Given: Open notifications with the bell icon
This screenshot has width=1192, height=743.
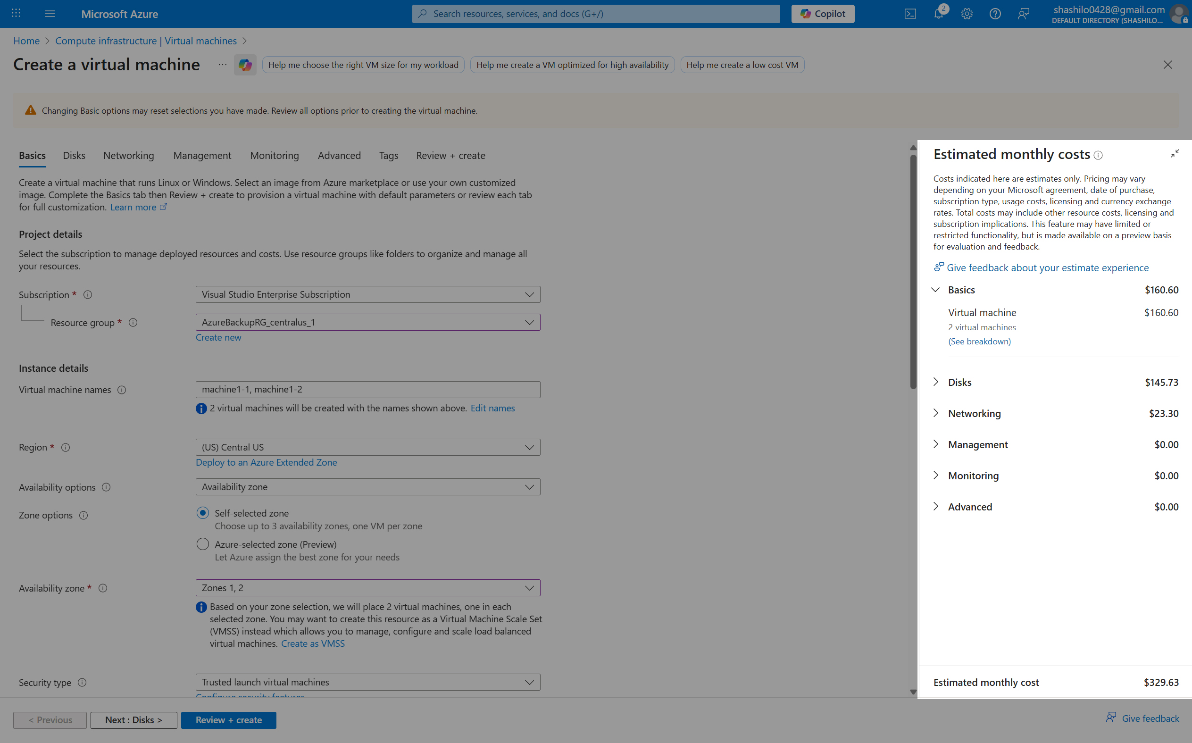Looking at the screenshot, I should [939, 13].
